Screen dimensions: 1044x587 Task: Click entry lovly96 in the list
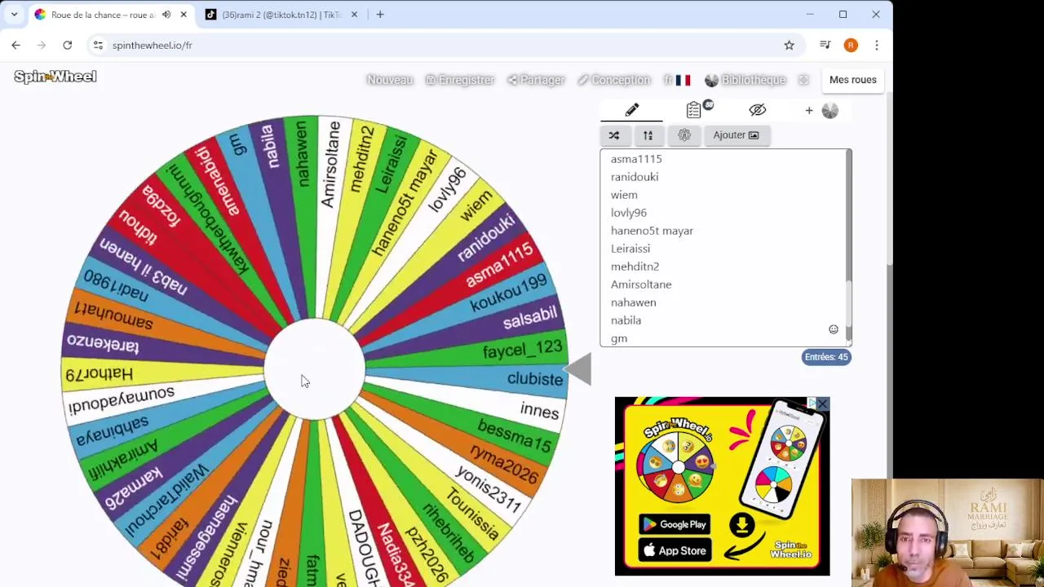[629, 213]
